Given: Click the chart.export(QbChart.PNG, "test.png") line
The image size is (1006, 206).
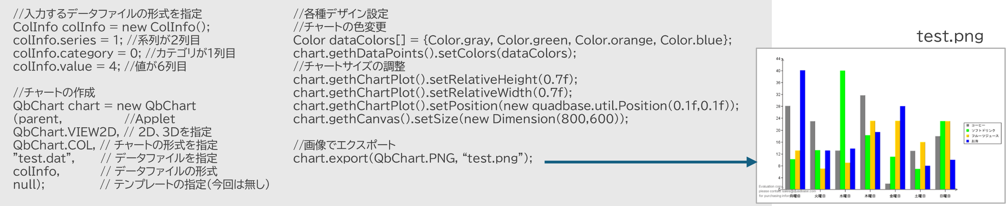Looking at the screenshot, I should (x=413, y=158).
